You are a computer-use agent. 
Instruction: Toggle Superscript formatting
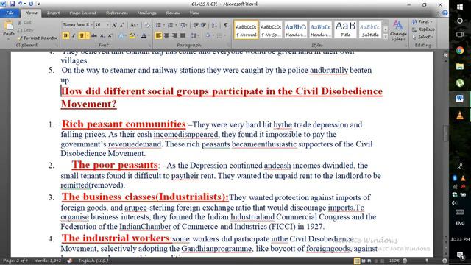110,35
